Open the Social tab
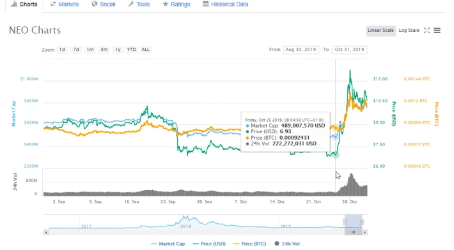Screen dimensions: 454x250 pos(104,4)
